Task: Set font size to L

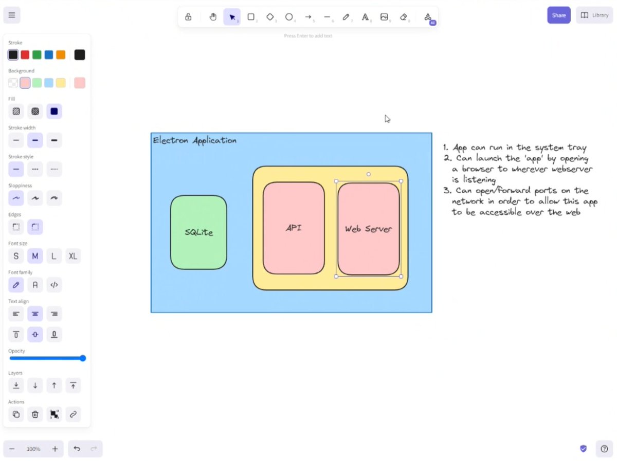Action: click(54, 256)
